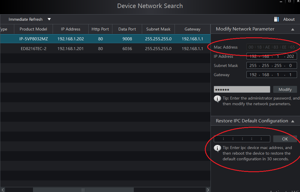Click the Gateway input in the Modify Network Parameter panel
The height and width of the screenshot is (192, 300).
coord(272,75)
